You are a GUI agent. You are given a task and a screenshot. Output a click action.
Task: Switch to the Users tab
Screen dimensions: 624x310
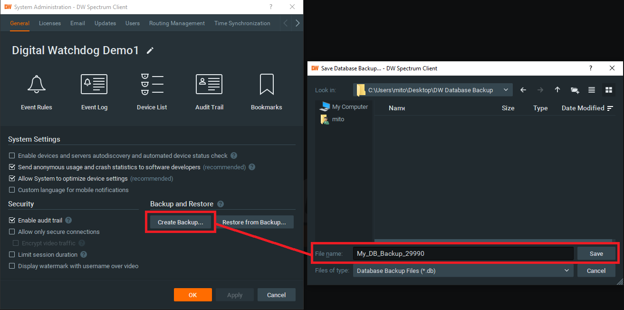pos(133,23)
